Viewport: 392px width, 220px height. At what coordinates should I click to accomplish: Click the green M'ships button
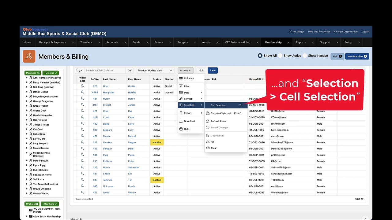coord(32,204)
